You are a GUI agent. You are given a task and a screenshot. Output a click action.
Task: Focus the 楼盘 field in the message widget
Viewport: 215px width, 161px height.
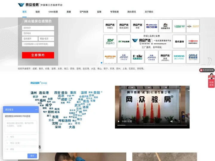tap(21, 149)
